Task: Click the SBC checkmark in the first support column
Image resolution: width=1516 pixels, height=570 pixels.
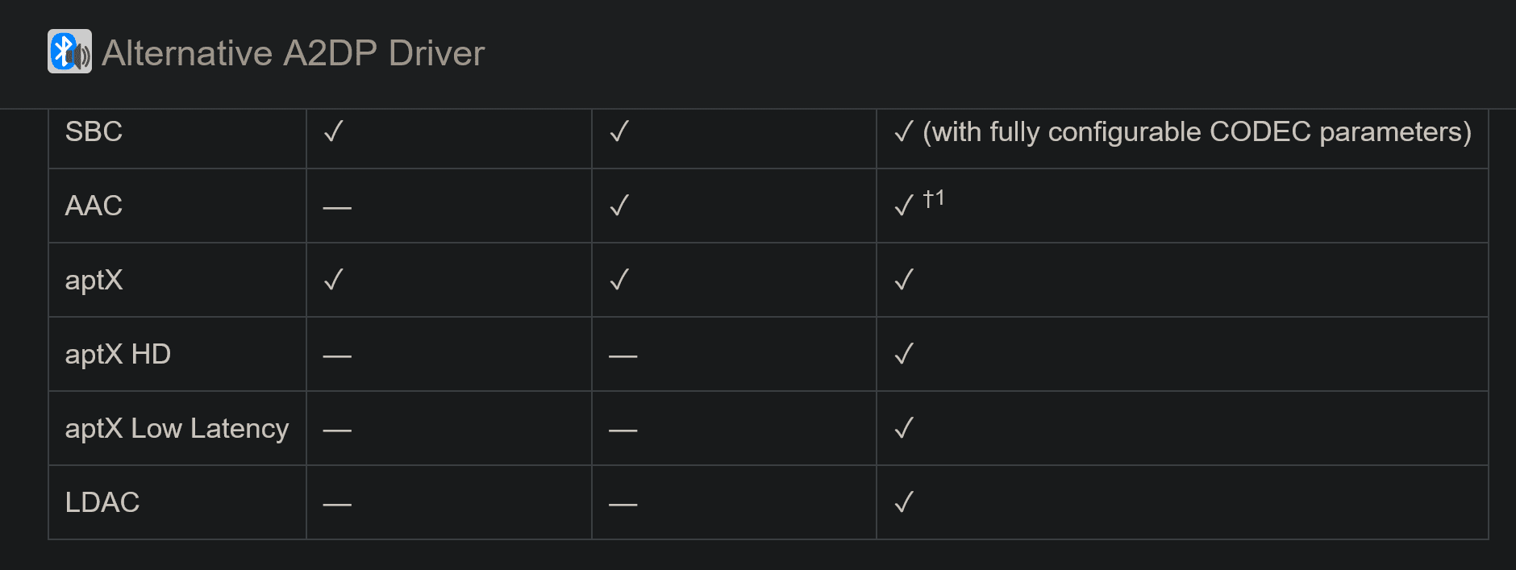Action: [x=333, y=131]
